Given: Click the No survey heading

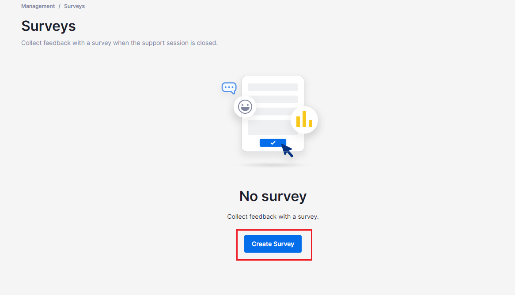Looking at the screenshot, I should click(273, 196).
